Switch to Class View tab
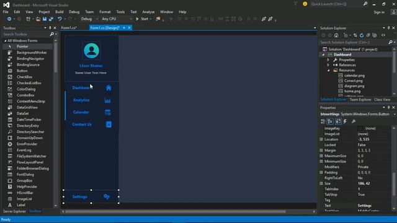397x223 pixels. tap(382, 100)
